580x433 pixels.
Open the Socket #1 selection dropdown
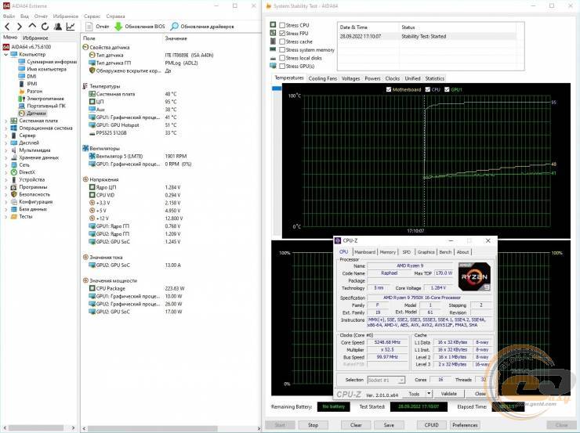pyautogui.click(x=386, y=380)
